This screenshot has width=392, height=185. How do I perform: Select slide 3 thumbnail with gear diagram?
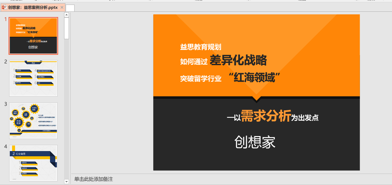click(33, 121)
